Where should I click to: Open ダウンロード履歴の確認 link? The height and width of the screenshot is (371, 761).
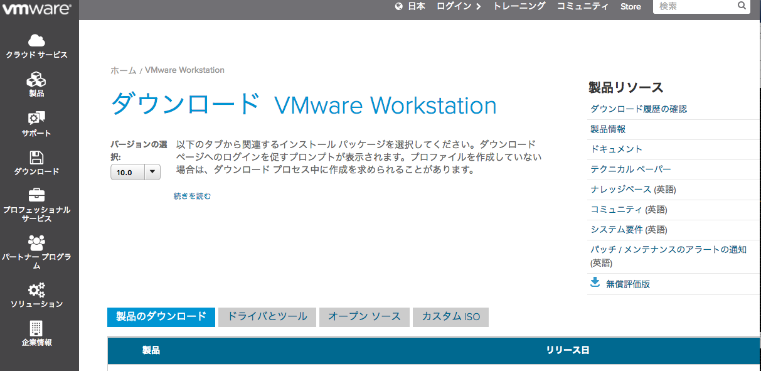click(639, 109)
